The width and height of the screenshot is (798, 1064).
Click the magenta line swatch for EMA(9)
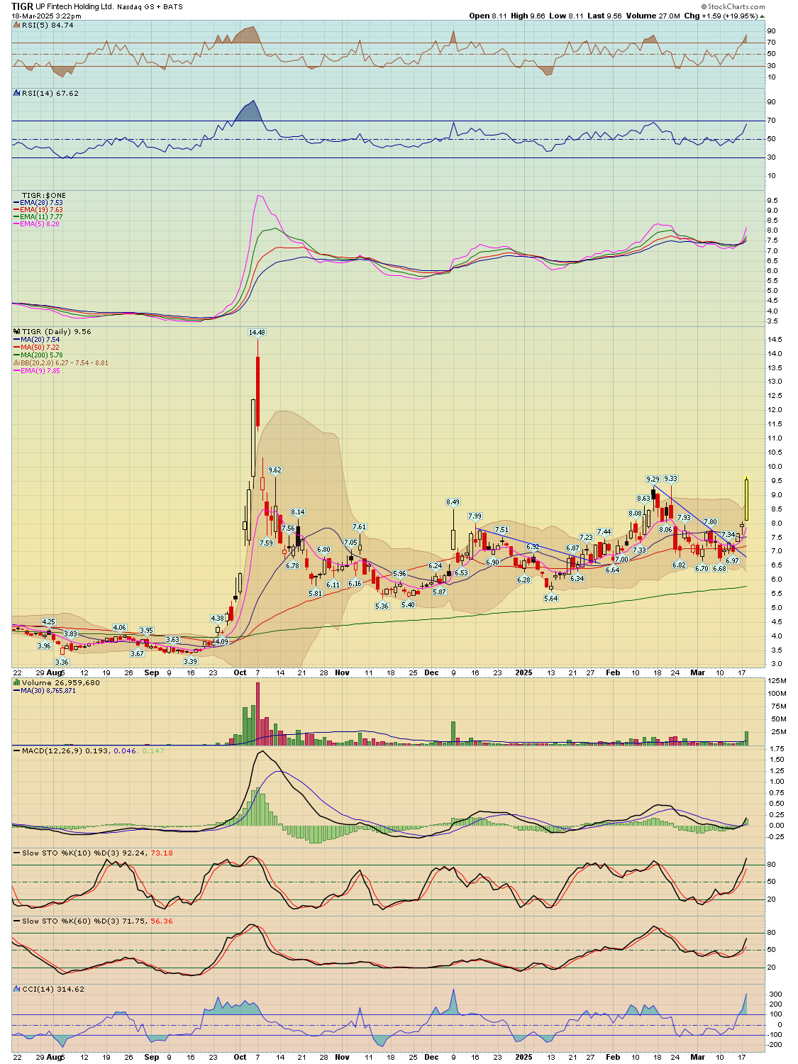pyautogui.click(x=17, y=370)
